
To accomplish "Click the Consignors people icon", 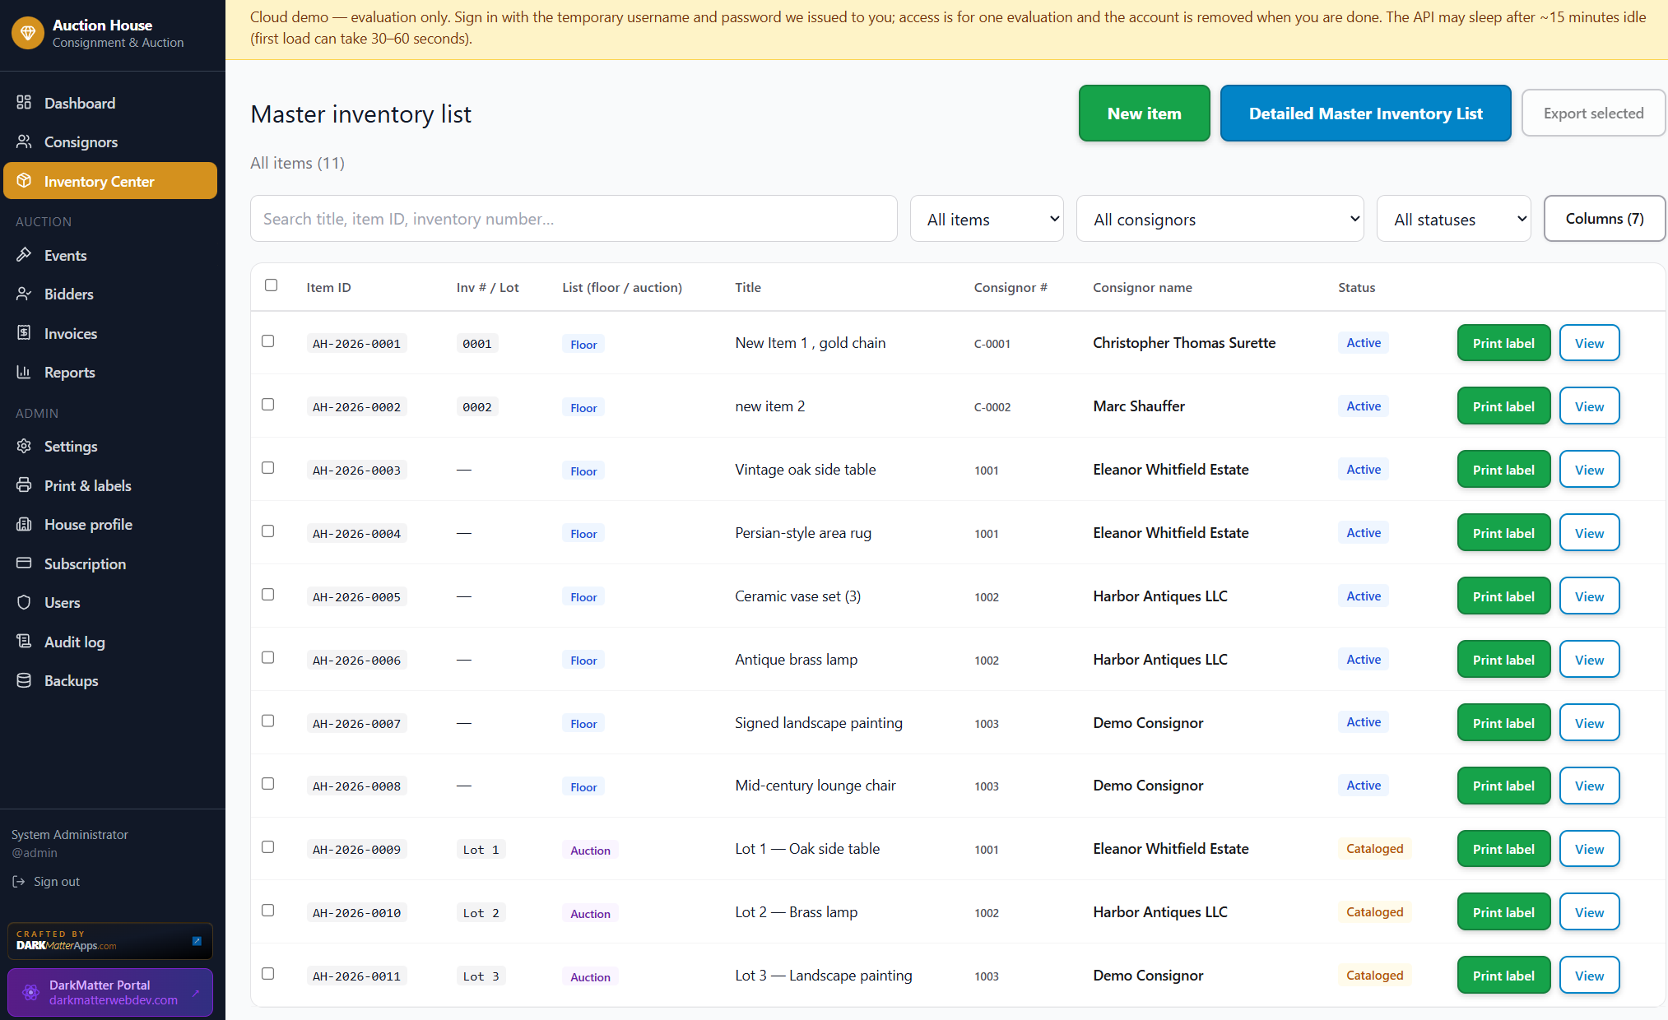I will 24,141.
